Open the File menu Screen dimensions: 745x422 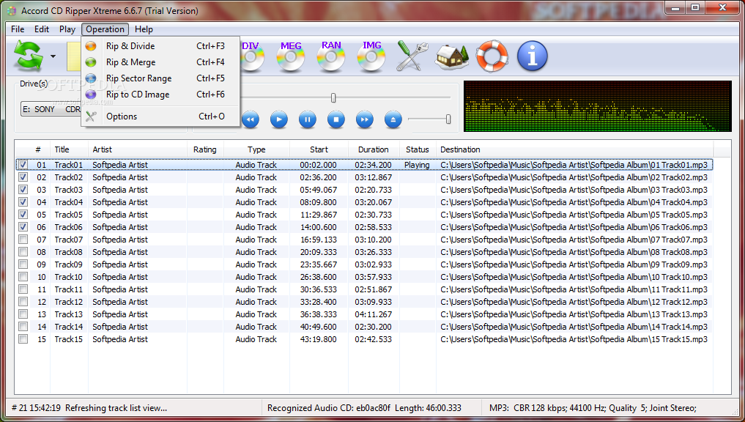(x=18, y=29)
